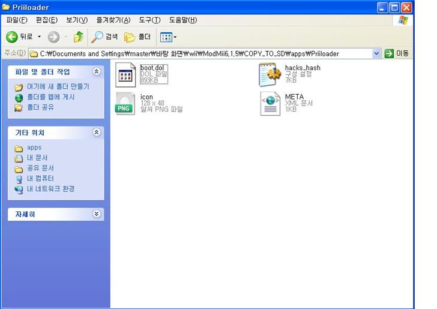This screenshot has height=309, width=437.
Task: Select the boot.dol file icon
Action: 125,74
